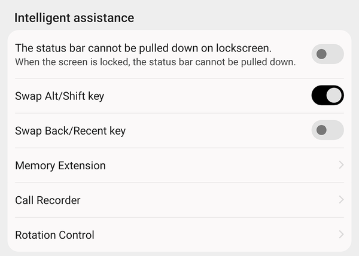Open the Memory Extension settings entry
The height and width of the screenshot is (256, 359).
[x=60, y=166]
